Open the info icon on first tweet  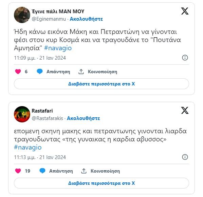185,58
